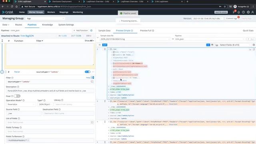
Task: Open the stats icon on event 1
Action: click(x=250, y=49)
